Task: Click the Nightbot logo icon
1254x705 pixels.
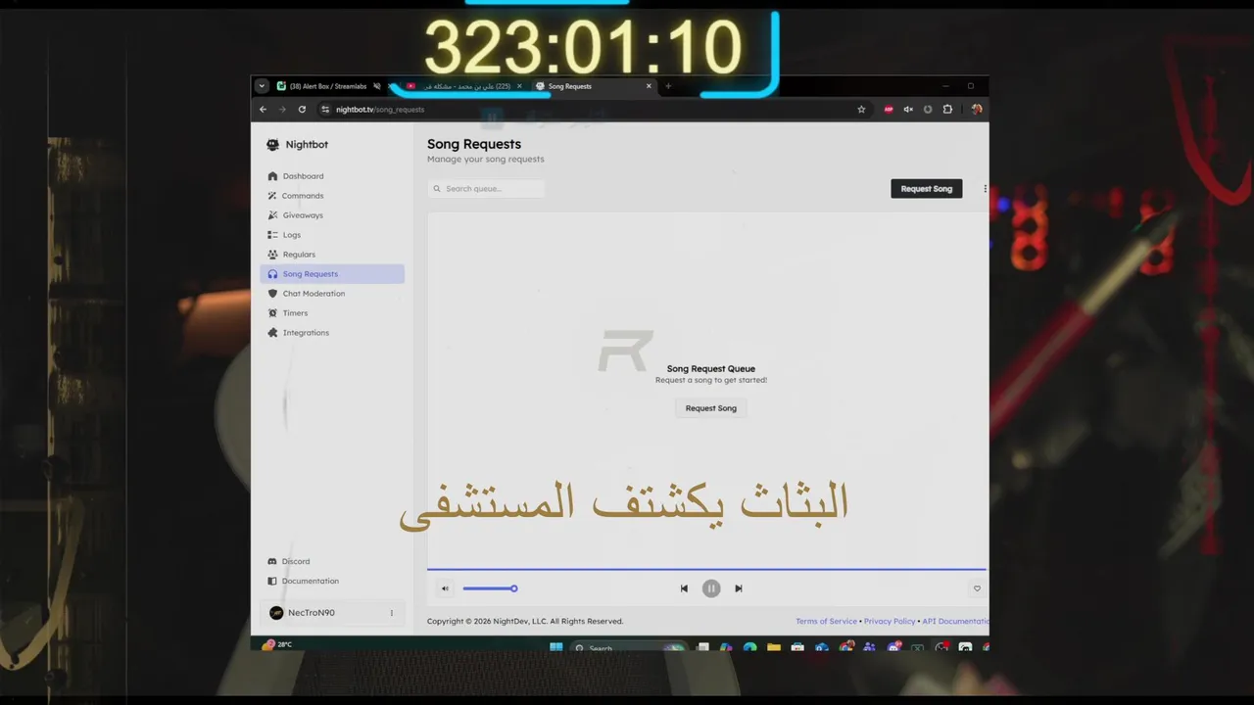Action: click(x=272, y=145)
